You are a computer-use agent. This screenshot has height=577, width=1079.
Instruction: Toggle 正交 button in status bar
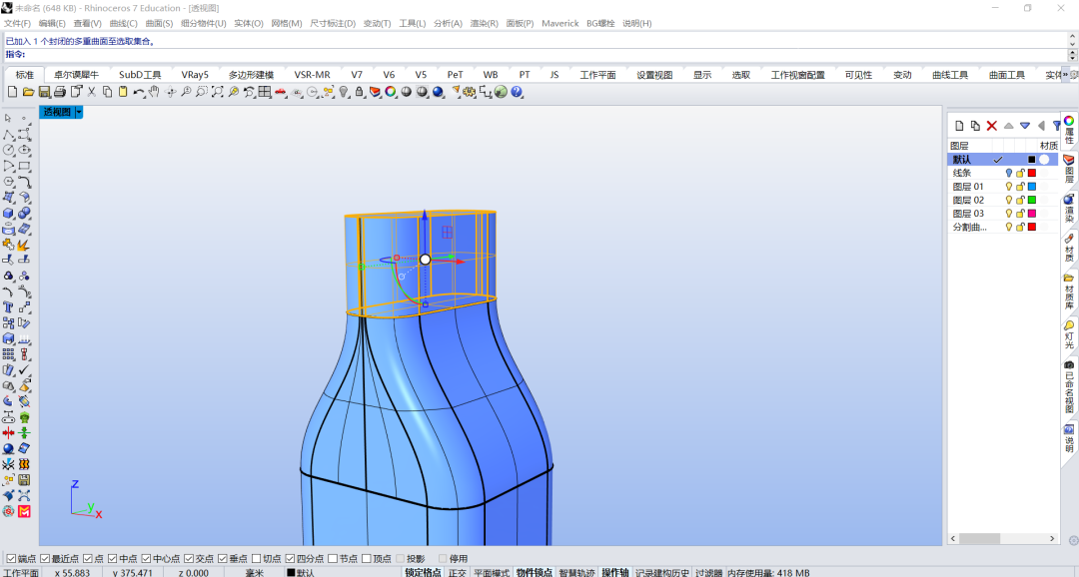pos(457,572)
